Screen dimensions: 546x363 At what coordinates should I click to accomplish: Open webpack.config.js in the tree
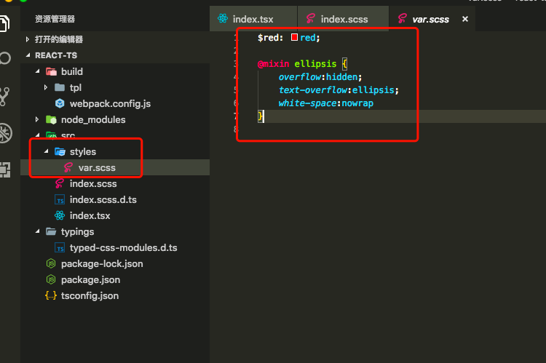[110, 104]
